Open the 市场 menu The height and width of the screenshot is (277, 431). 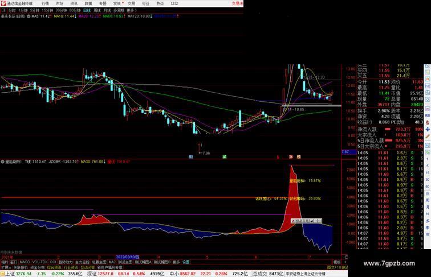coord(60,3)
